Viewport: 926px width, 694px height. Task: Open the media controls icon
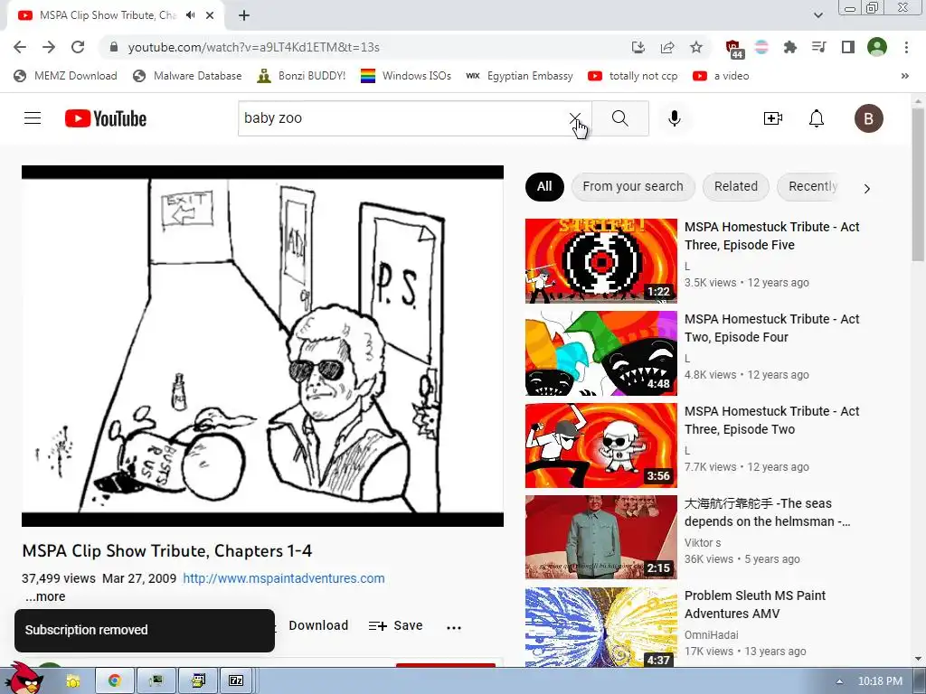(819, 47)
